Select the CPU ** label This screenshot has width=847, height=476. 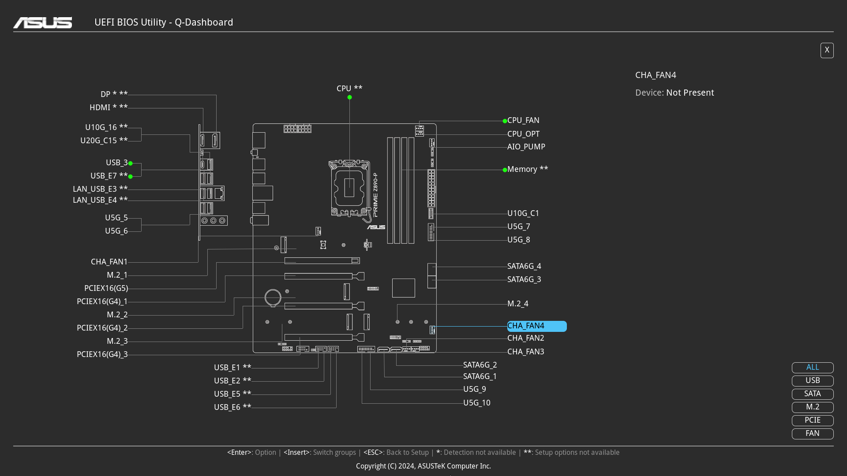click(x=349, y=89)
